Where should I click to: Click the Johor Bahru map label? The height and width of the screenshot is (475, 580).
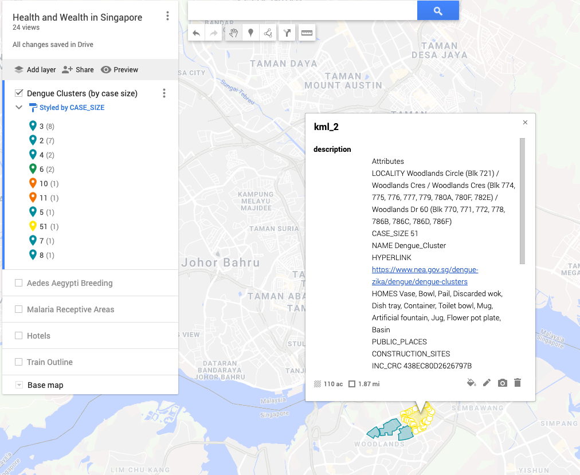click(221, 262)
